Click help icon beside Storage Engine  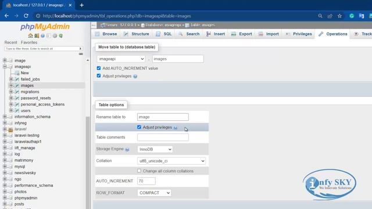(127, 150)
